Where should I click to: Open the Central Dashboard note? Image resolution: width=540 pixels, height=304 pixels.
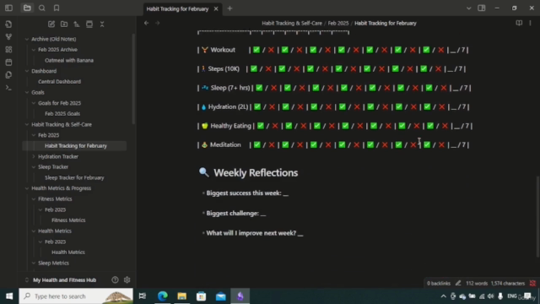coord(59,82)
